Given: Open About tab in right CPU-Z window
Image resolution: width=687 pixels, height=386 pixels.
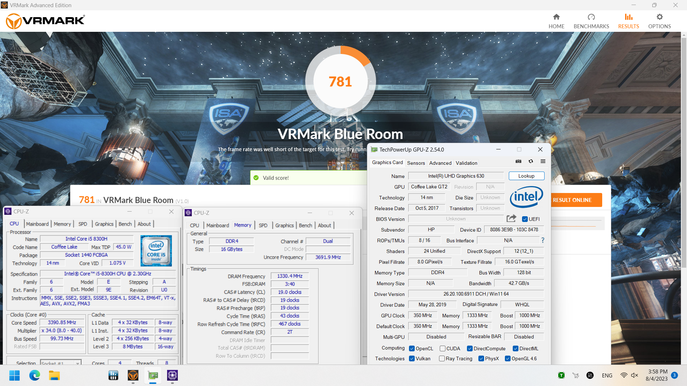Looking at the screenshot, I should point(325,225).
